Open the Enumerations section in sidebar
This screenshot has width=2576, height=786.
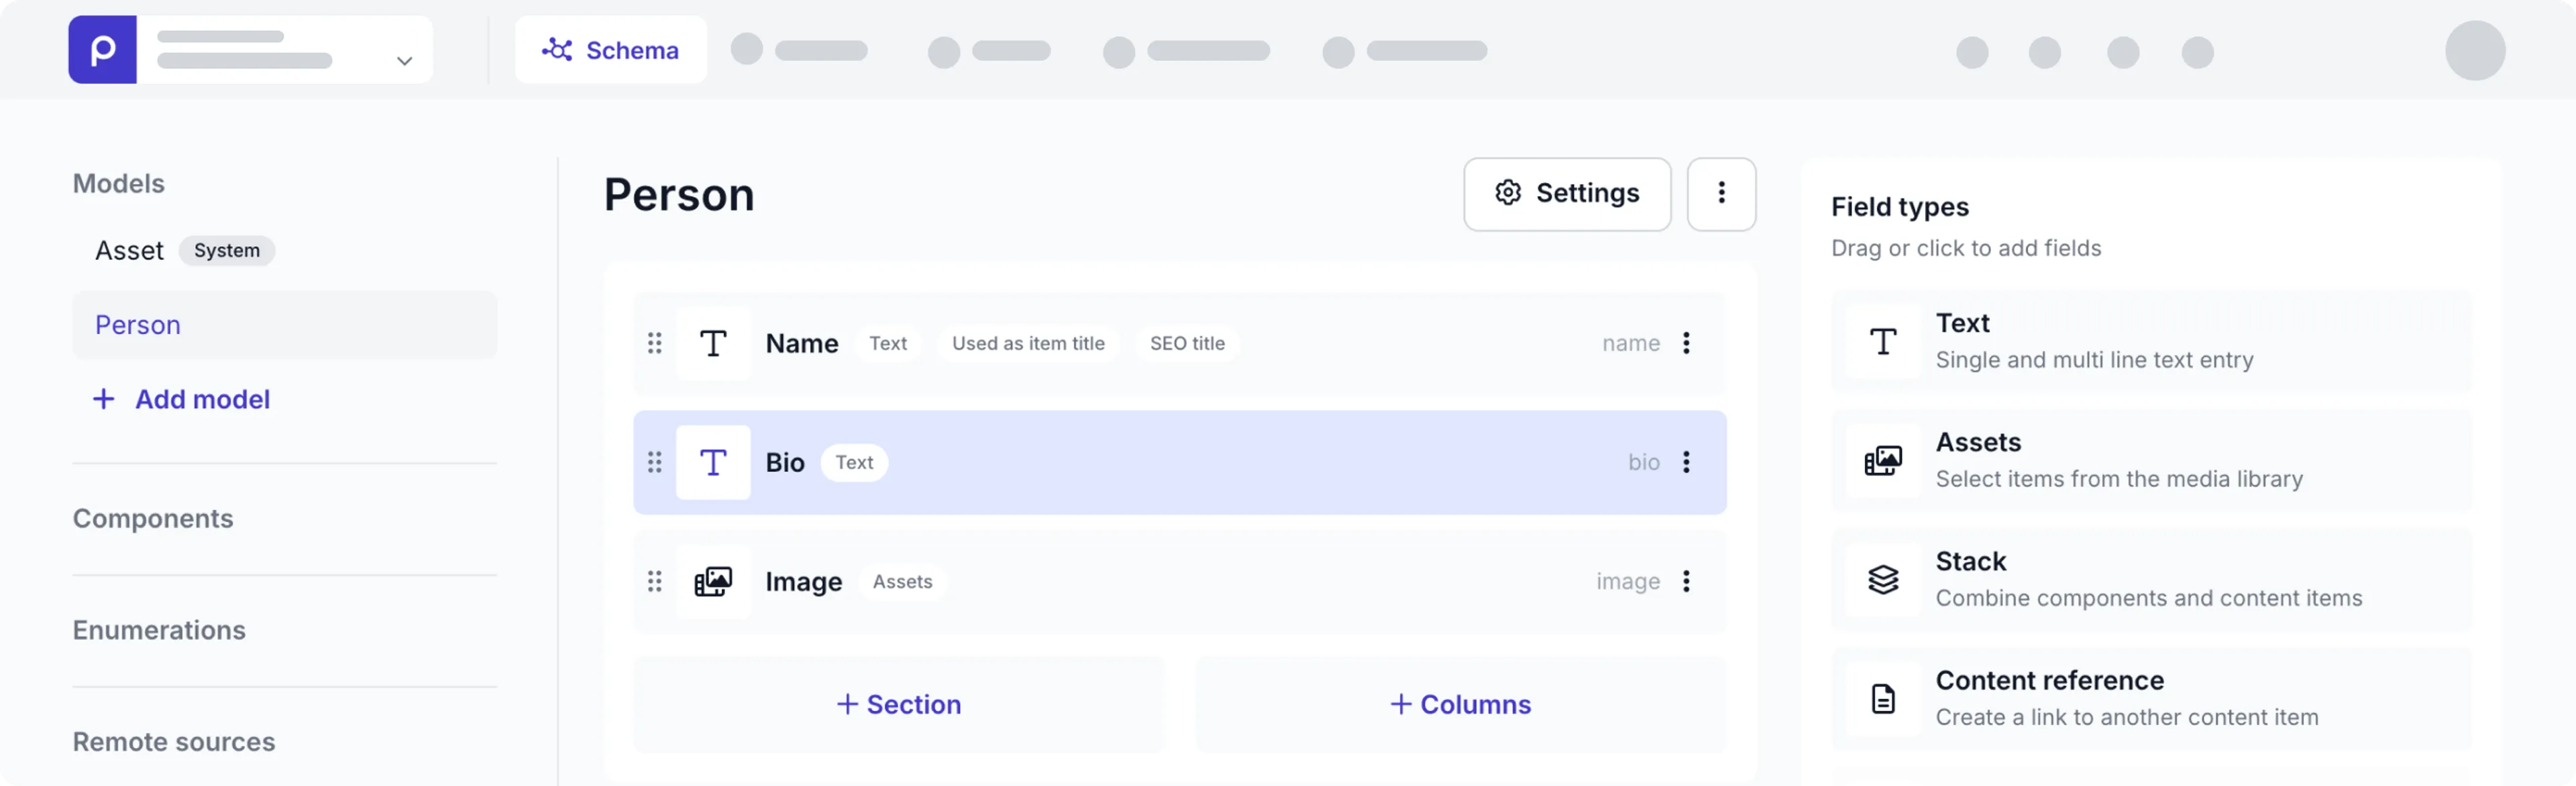pyautogui.click(x=159, y=630)
